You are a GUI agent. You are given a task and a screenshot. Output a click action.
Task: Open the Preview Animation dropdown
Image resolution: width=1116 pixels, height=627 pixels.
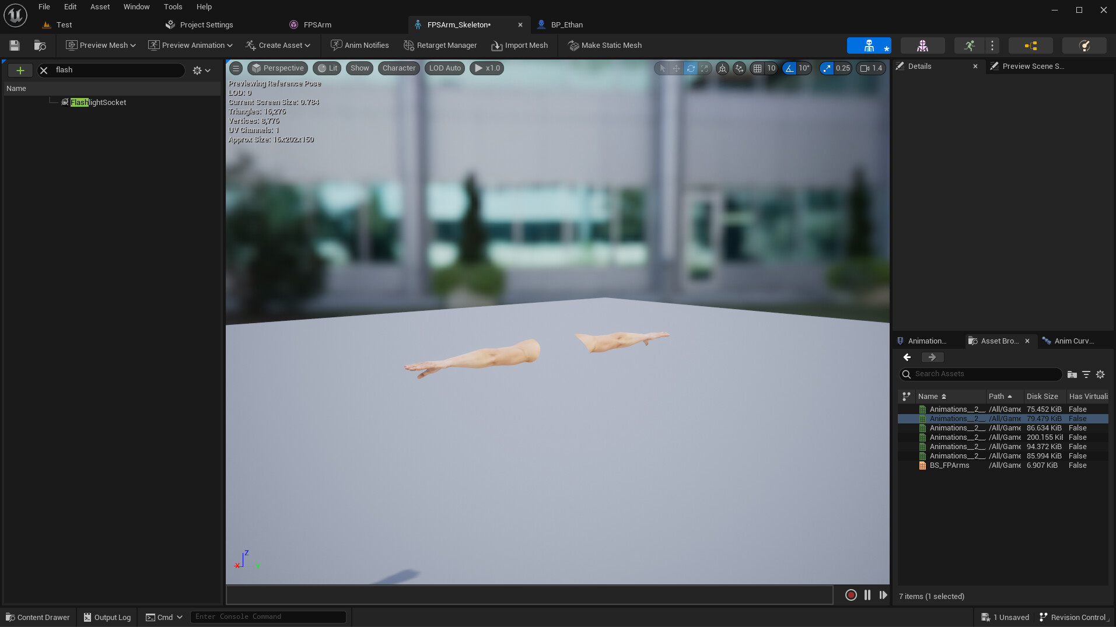tap(190, 45)
